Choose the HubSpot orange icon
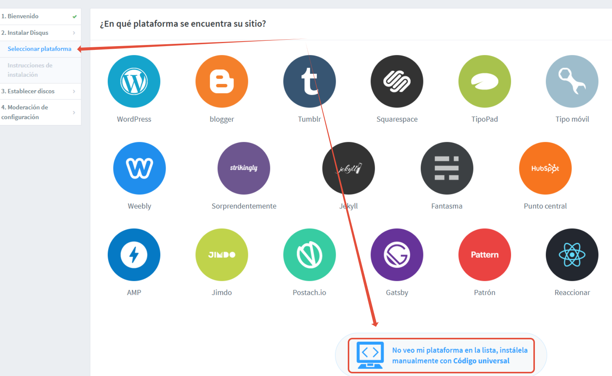 545,168
